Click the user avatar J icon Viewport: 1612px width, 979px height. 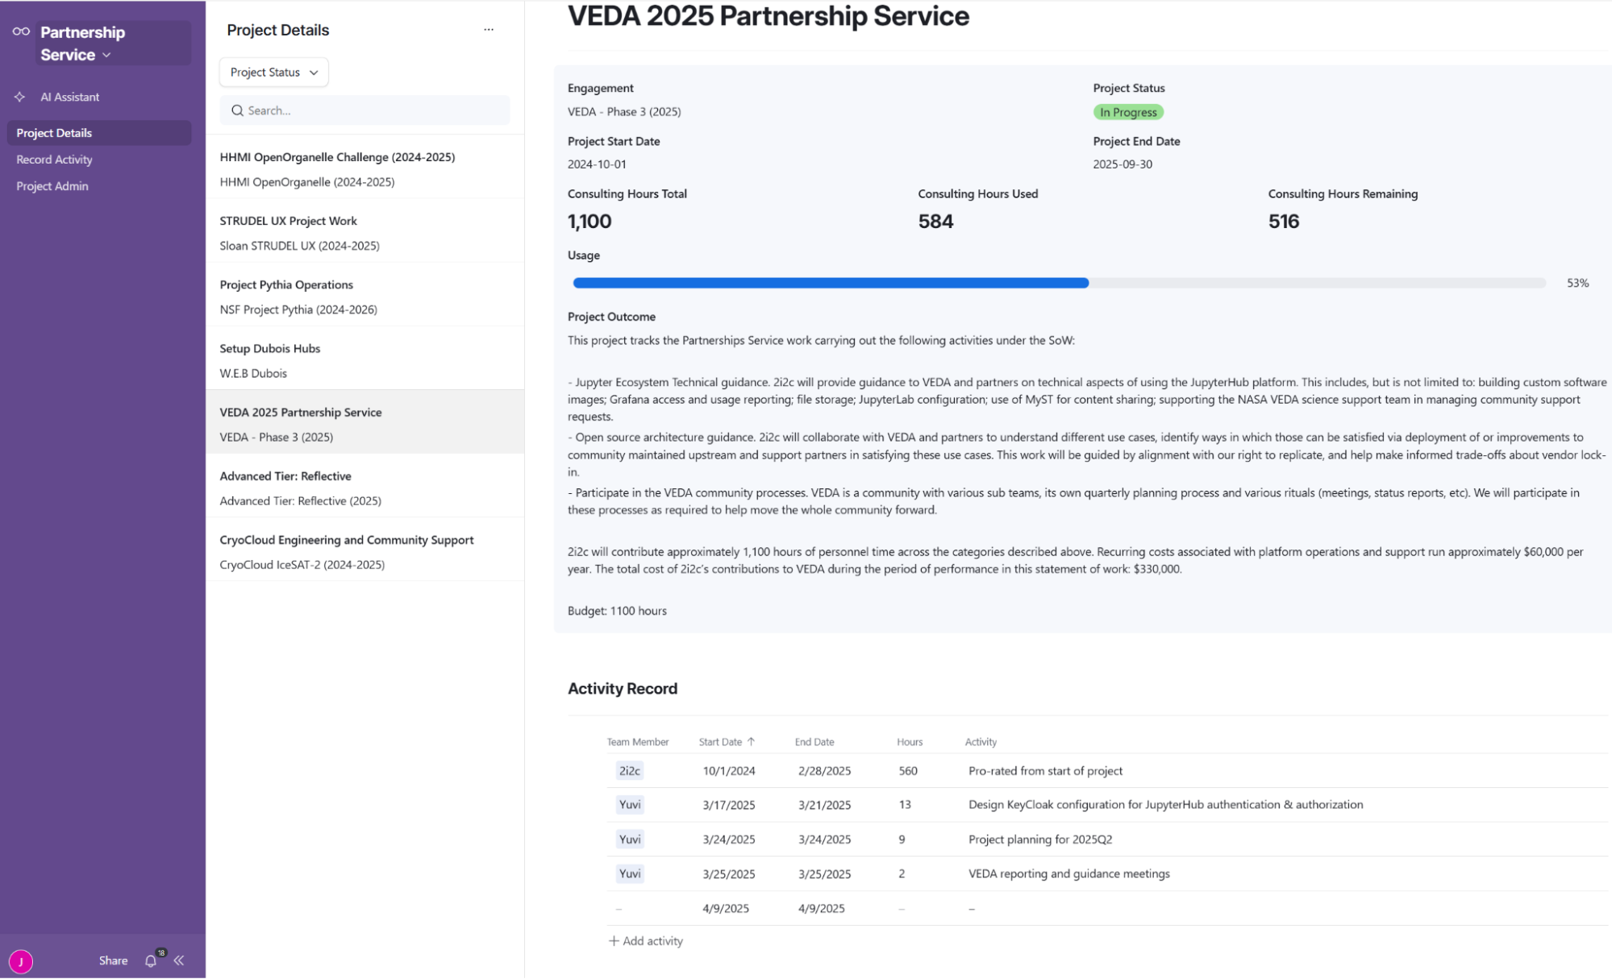[x=21, y=960]
